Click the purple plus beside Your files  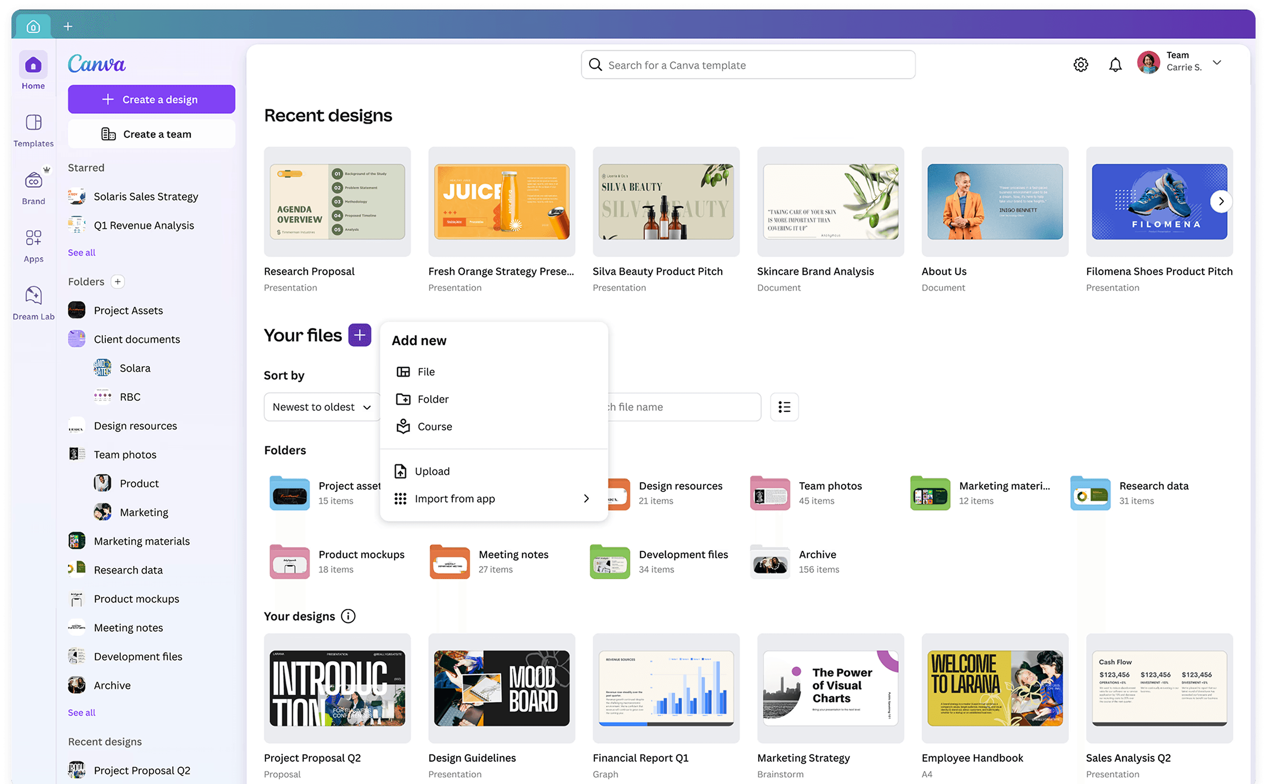359,336
